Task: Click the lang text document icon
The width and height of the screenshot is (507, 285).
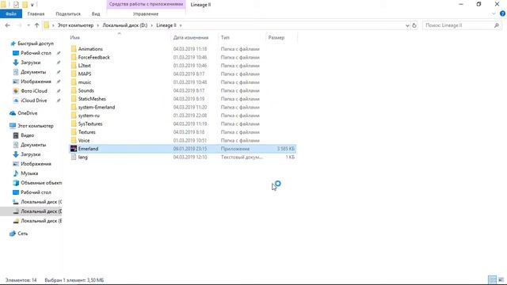Action: coord(74,157)
